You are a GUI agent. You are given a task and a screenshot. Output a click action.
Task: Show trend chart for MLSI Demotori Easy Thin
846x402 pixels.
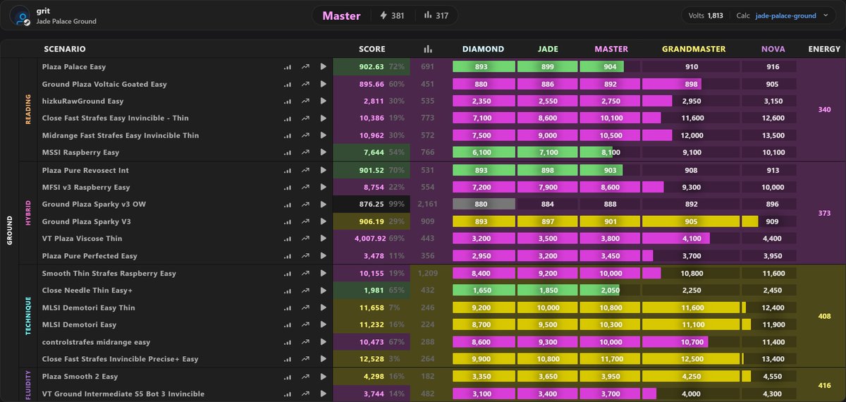[x=305, y=307]
